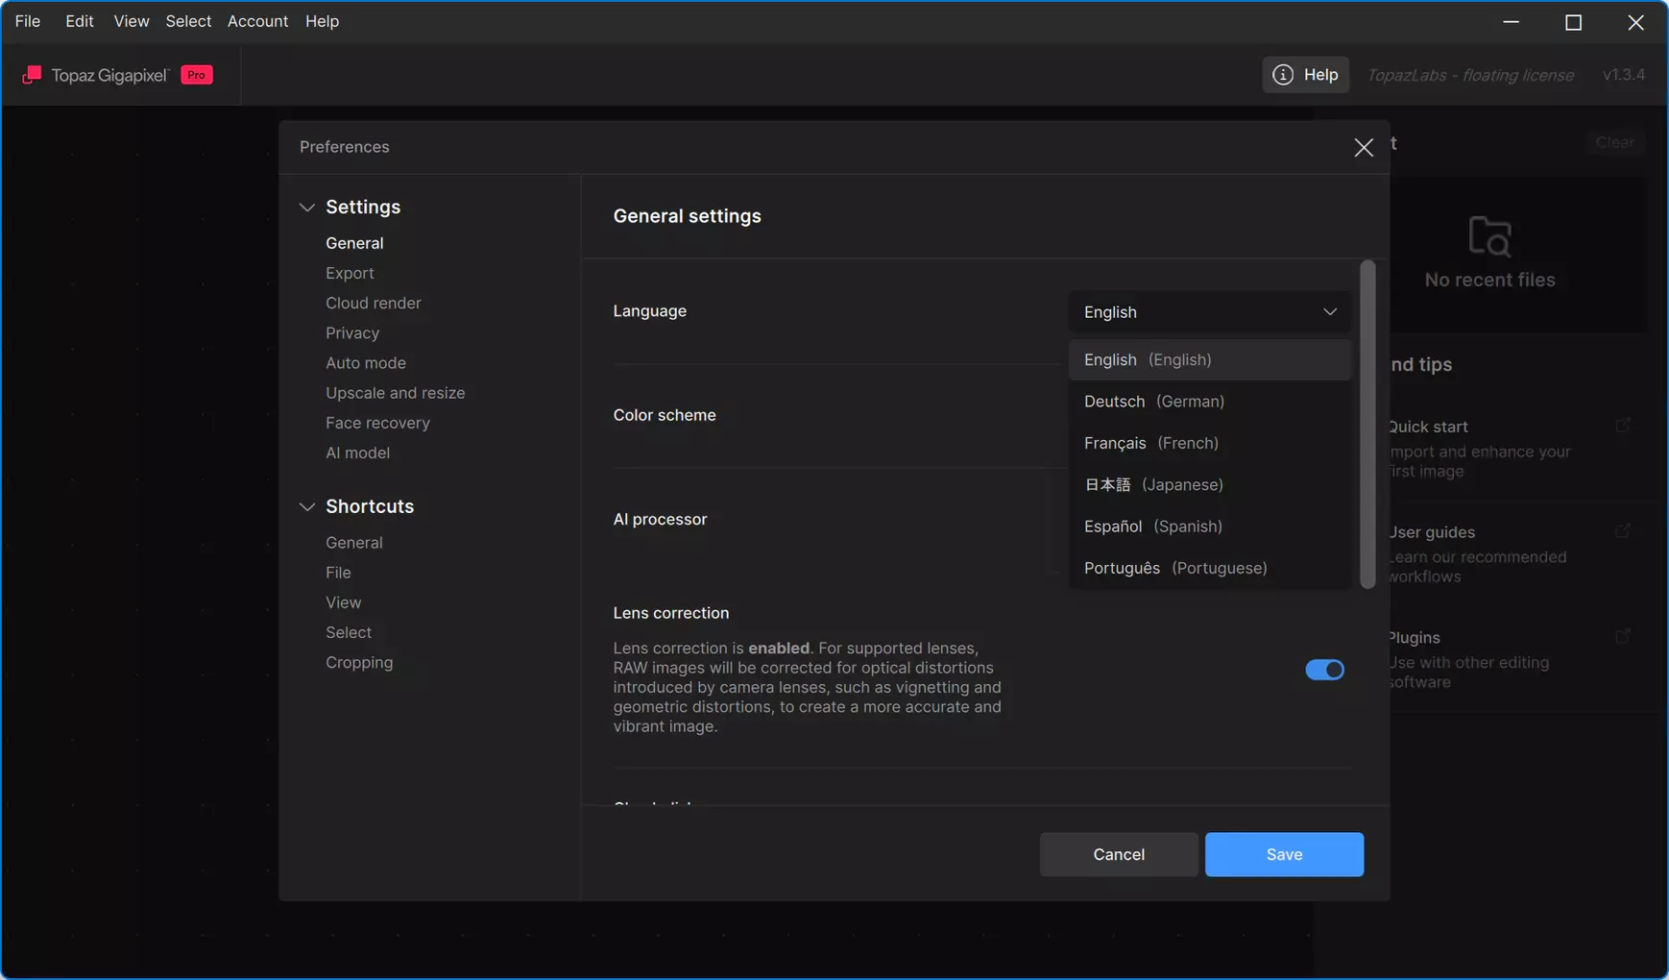Close the Preferences dialog with X

pyautogui.click(x=1364, y=147)
